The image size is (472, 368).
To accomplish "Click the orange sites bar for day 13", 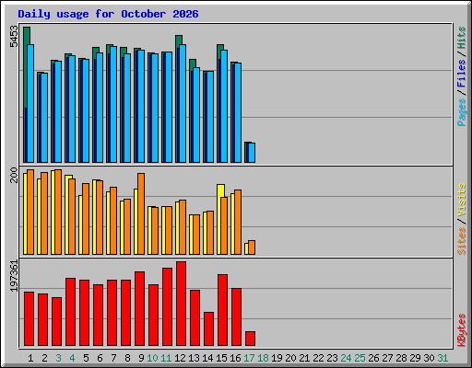I will pyautogui.click(x=196, y=235).
